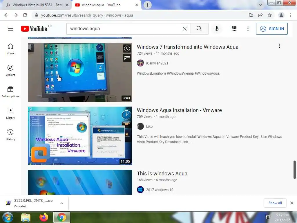Open This is windows Aqua title

tap(162, 174)
